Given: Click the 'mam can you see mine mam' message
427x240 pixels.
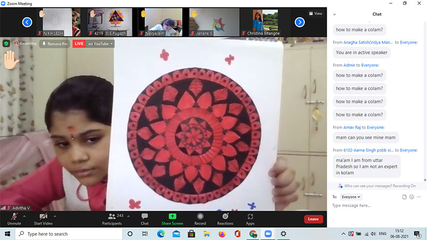Looking at the screenshot, I should pyautogui.click(x=366, y=138).
